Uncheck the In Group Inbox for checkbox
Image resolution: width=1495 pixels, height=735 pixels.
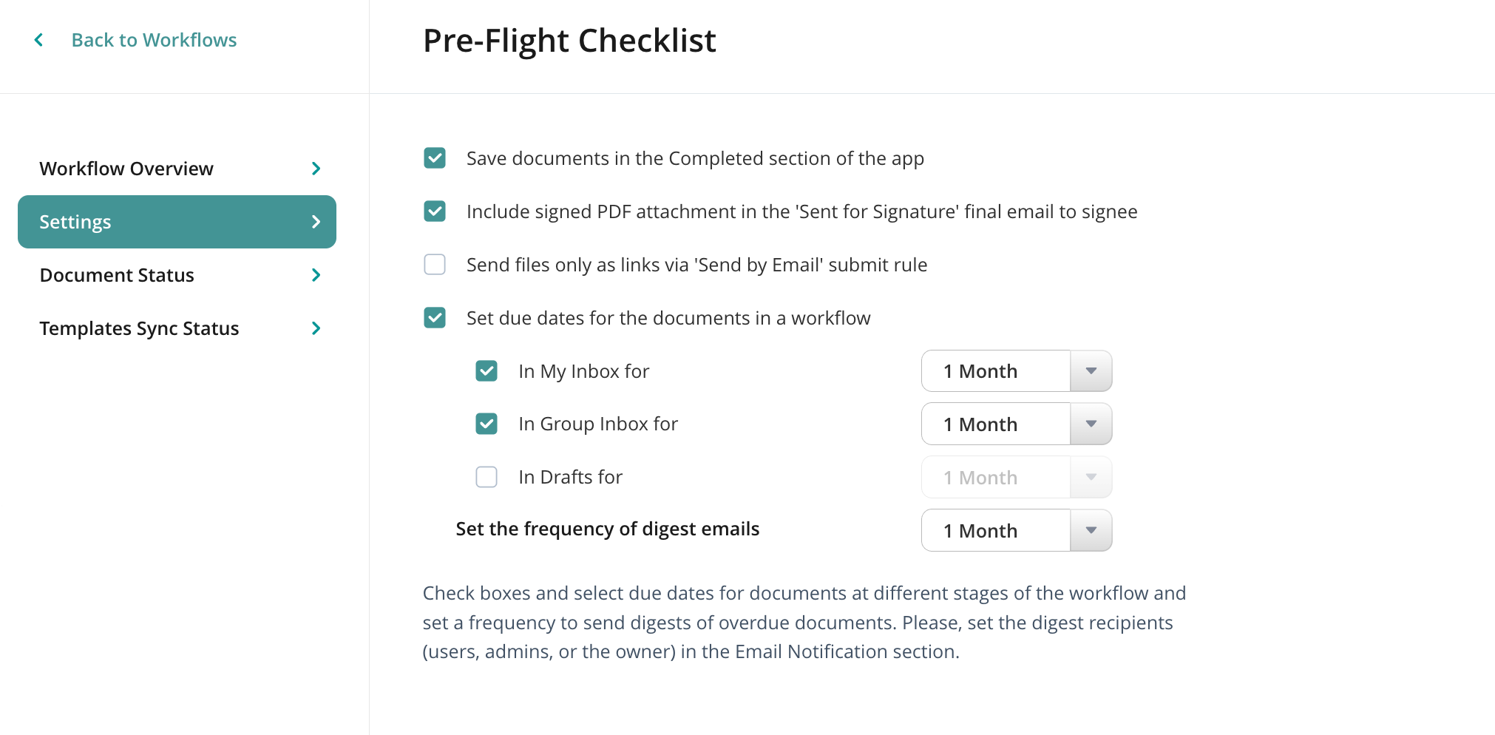click(x=487, y=424)
